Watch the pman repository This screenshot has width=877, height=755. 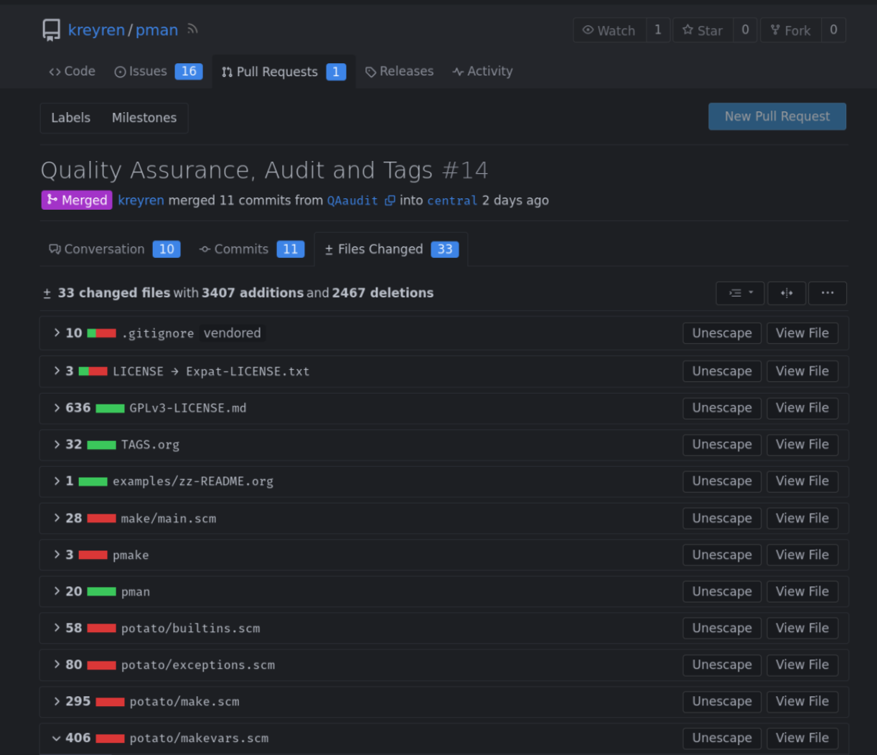pyautogui.click(x=609, y=30)
